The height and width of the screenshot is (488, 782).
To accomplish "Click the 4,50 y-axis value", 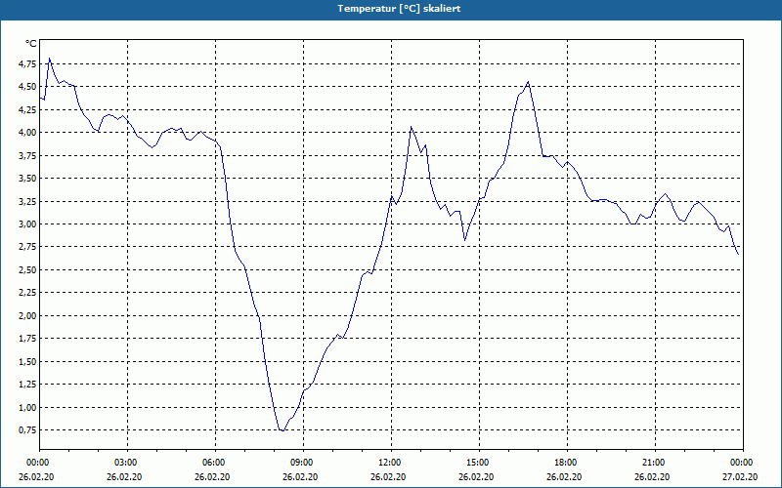I will point(28,87).
